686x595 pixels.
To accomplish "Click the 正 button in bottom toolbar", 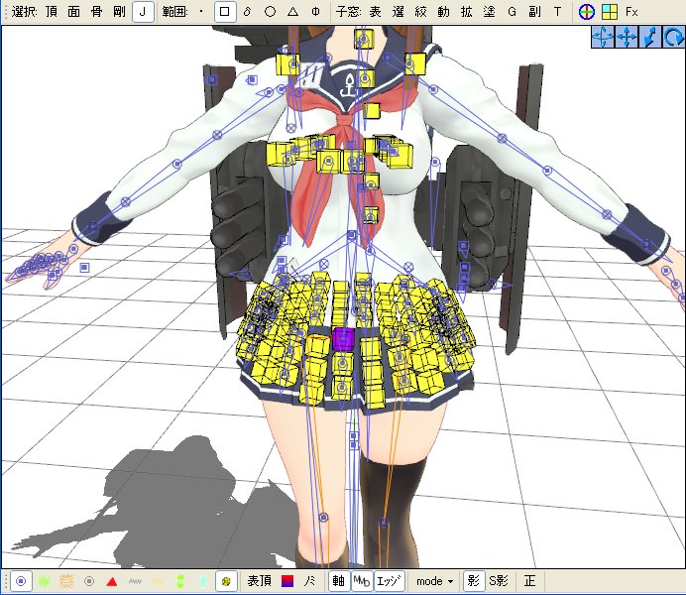I will coord(529,581).
